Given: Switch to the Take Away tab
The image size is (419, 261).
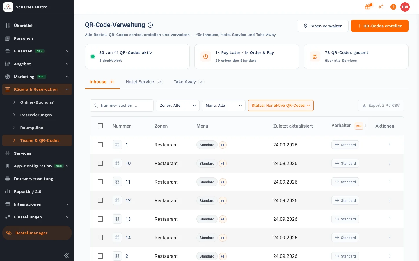Looking at the screenshot, I should pos(189,82).
